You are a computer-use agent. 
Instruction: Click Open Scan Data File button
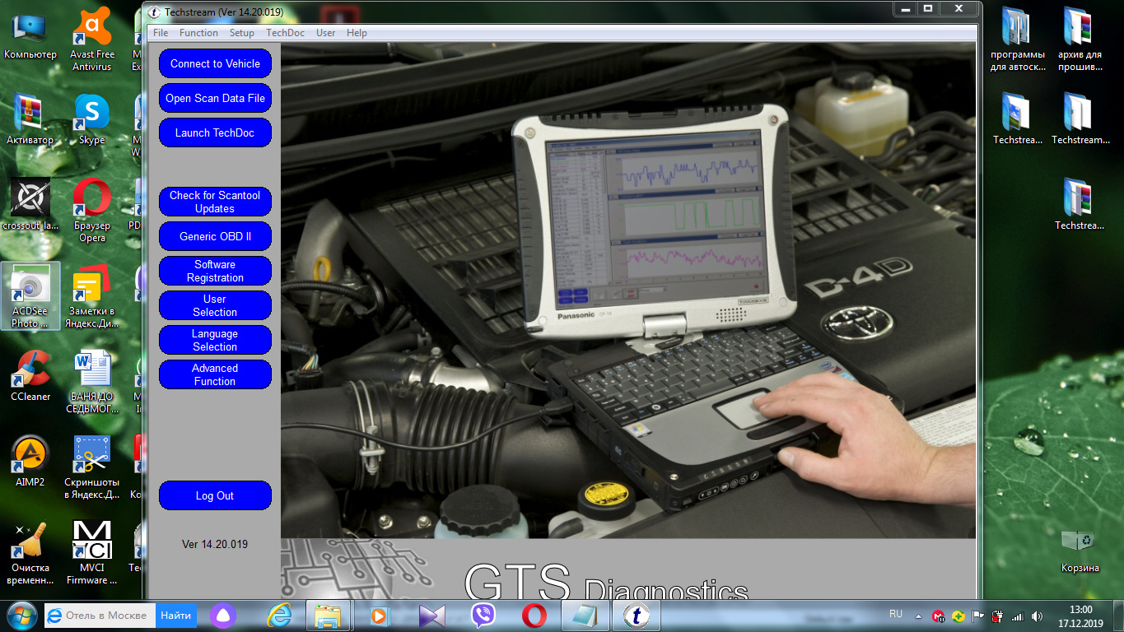(x=215, y=98)
